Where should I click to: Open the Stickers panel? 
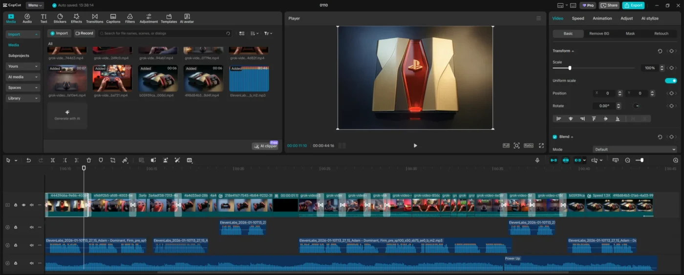(60, 19)
